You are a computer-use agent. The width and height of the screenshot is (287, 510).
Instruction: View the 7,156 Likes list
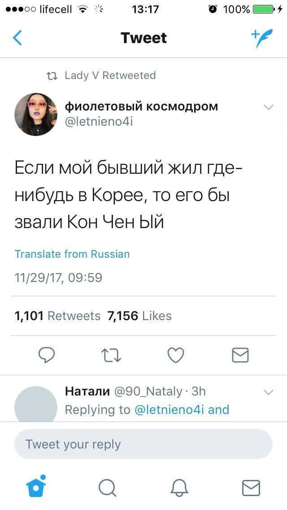pyautogui.click(x=139, y=316)
